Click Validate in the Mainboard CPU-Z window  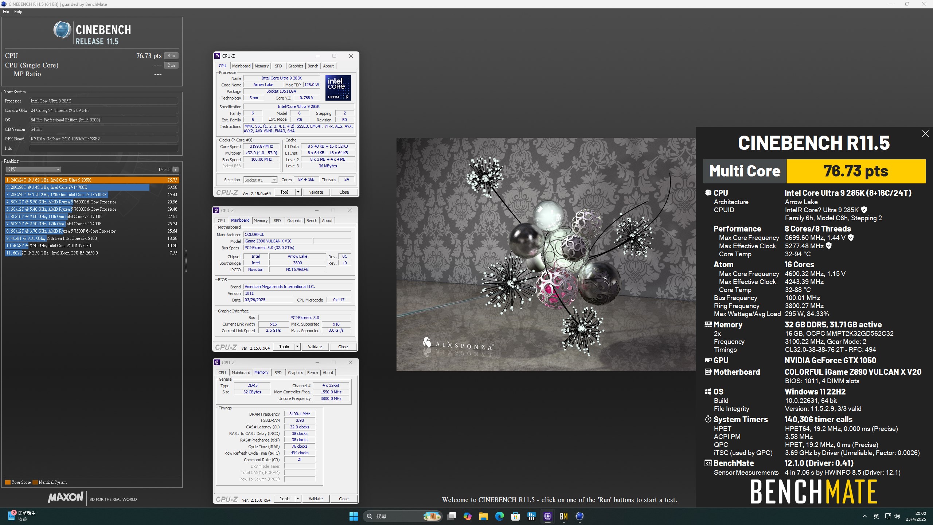point(315,347)
